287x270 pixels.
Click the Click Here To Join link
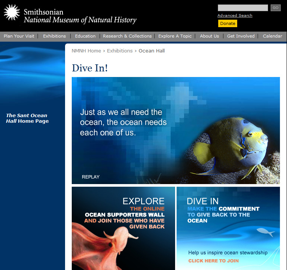[213, 261]
